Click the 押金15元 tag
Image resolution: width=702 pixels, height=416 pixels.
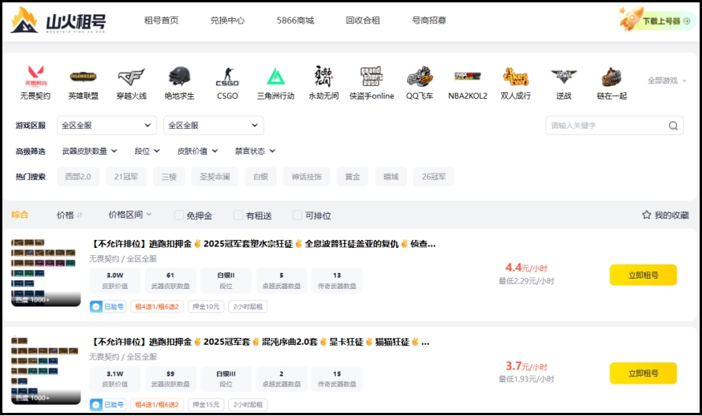(x=206, y=405)
